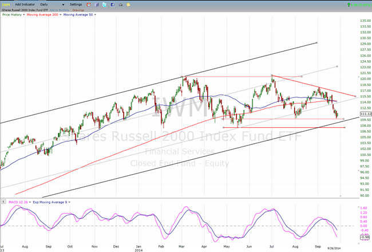Expand the Exp Moving Average 9 arrow
The width and height of the screenshot is (372, 252).
69,202
